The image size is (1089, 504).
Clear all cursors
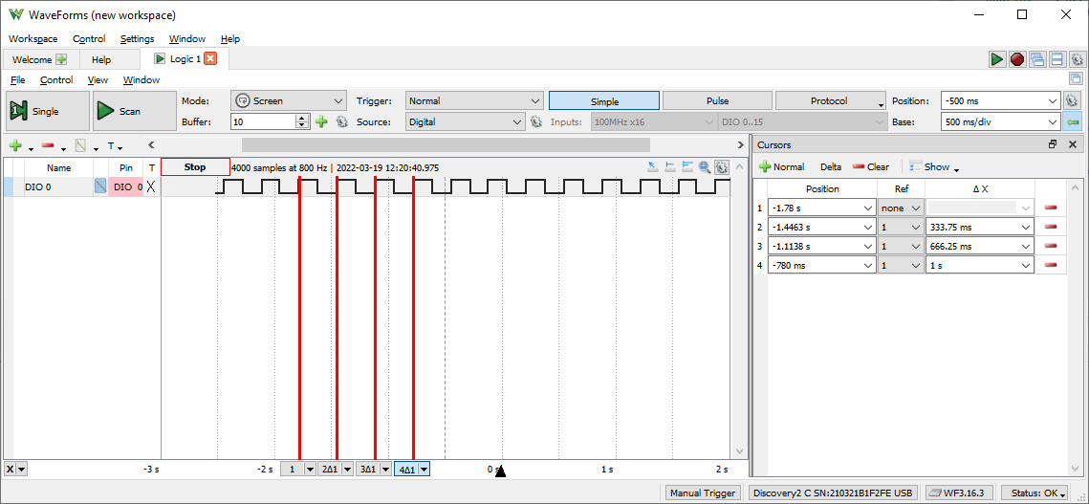tap(871, 166)
